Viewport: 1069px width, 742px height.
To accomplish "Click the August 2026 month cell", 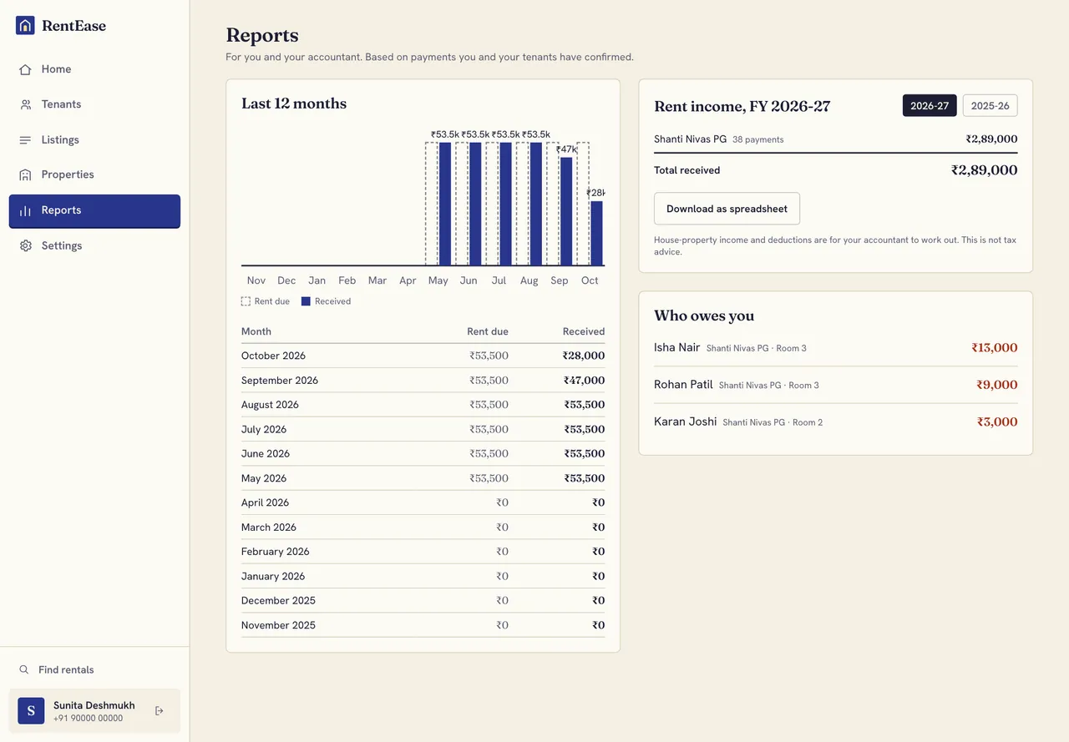I will pos(270,405).
